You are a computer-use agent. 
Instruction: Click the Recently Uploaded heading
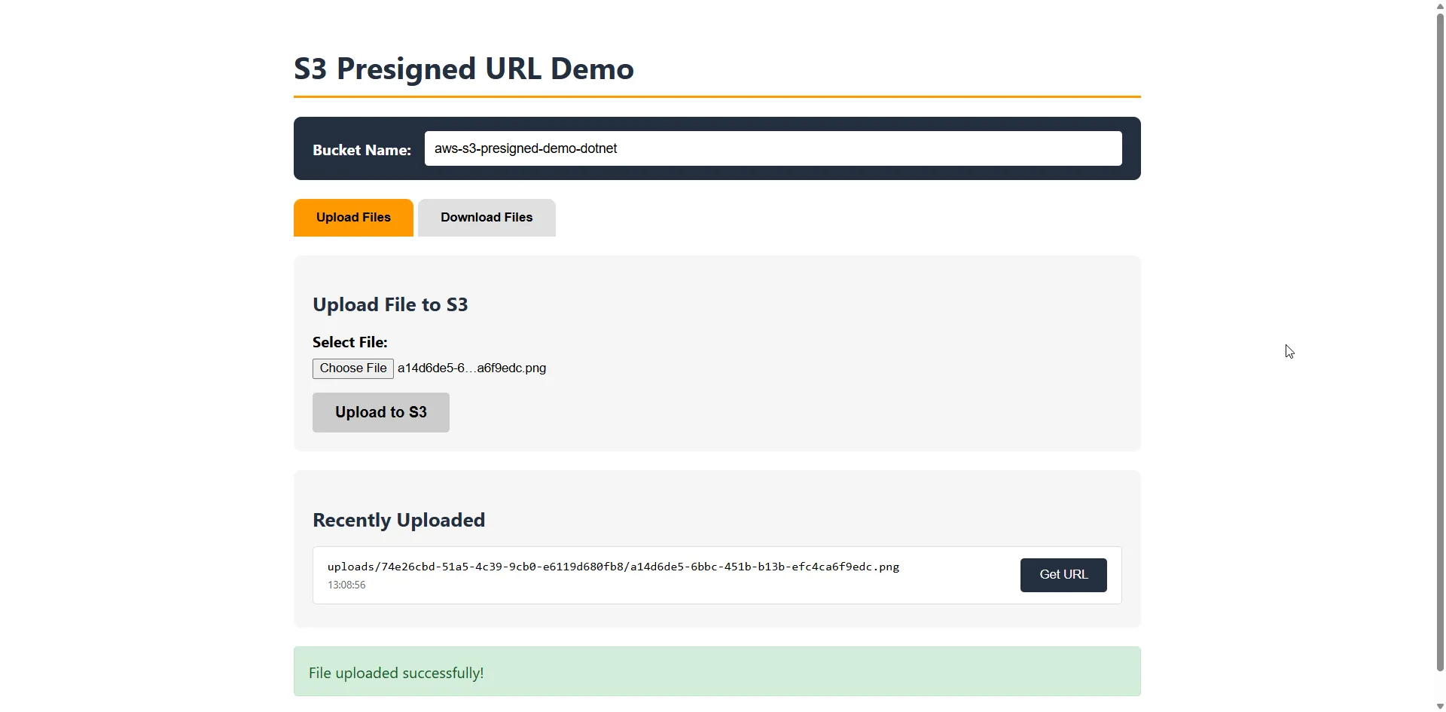click(x=398, y=519)
